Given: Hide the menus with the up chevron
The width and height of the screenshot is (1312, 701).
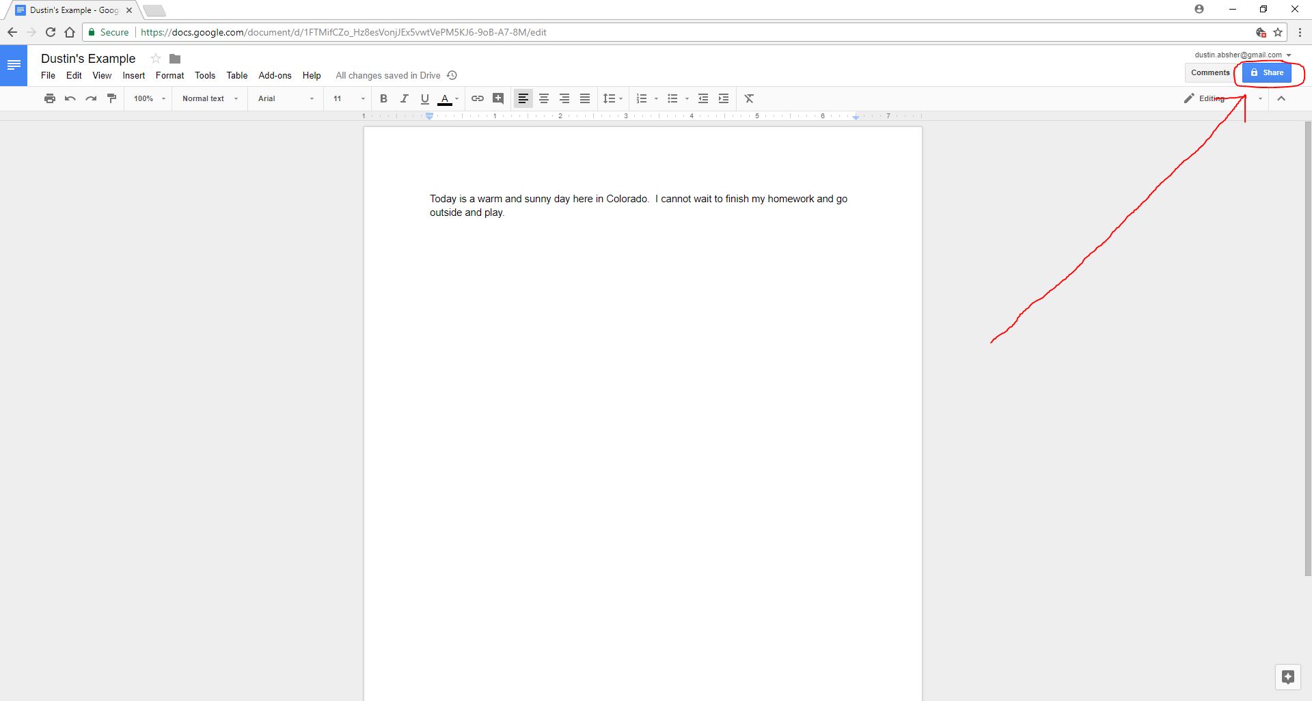Looking at the screenshot, I should (x=1281, y=98).
